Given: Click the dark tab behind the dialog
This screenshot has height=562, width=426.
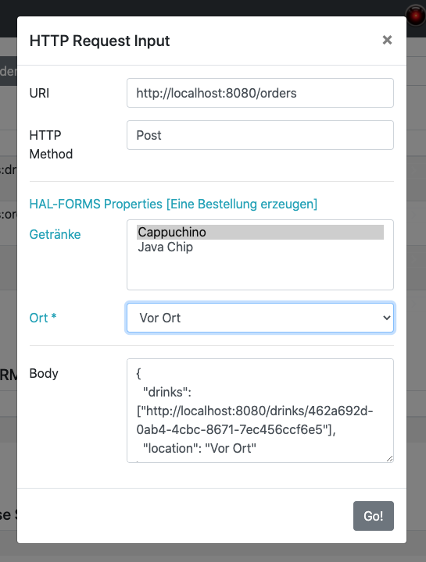Looking at the screenshot, I should click(9, 70).
